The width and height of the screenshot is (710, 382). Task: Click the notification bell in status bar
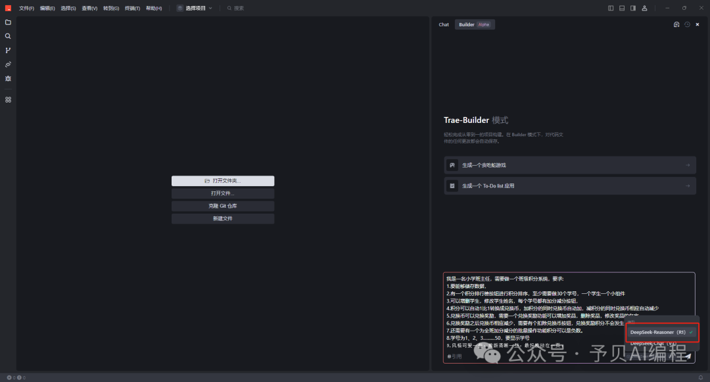(701, 377)
